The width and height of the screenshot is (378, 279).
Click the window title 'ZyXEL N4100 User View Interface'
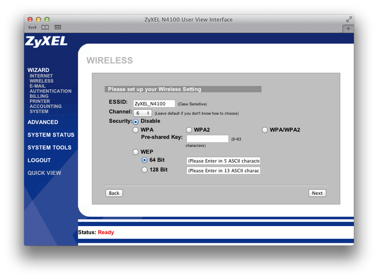pyautogui.click(x=188, y=20)
